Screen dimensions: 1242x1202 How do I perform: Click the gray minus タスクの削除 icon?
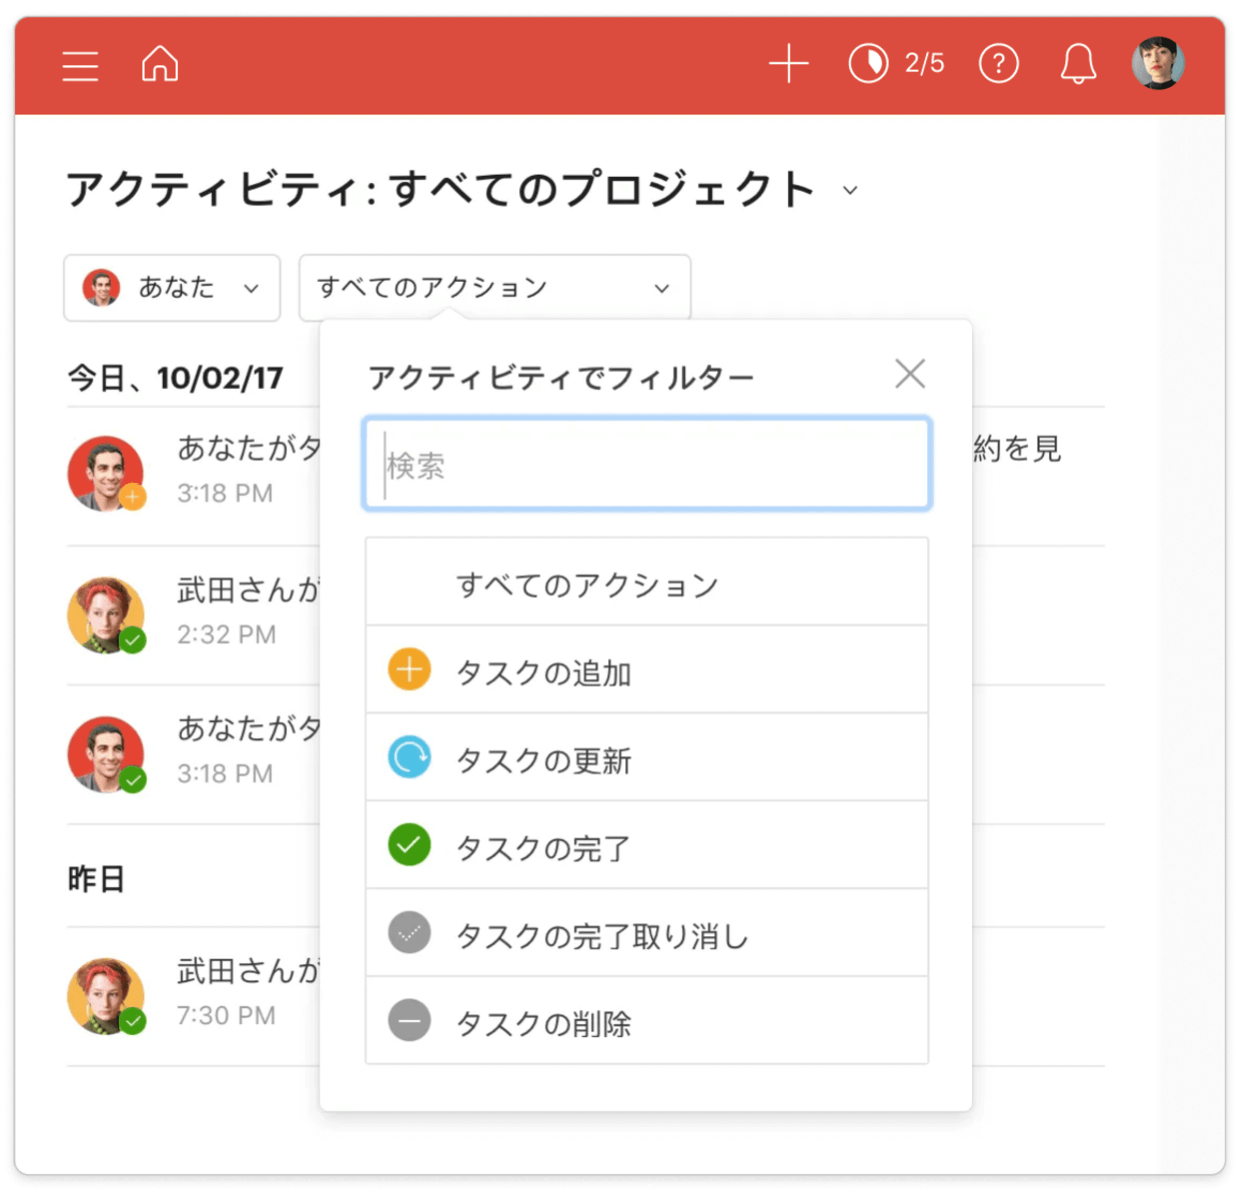point(409,1021)
